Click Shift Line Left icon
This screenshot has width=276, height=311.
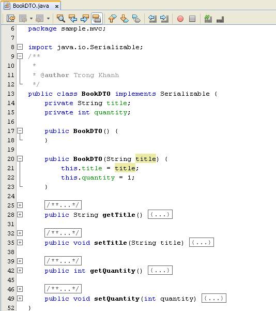tap(152, 19)
